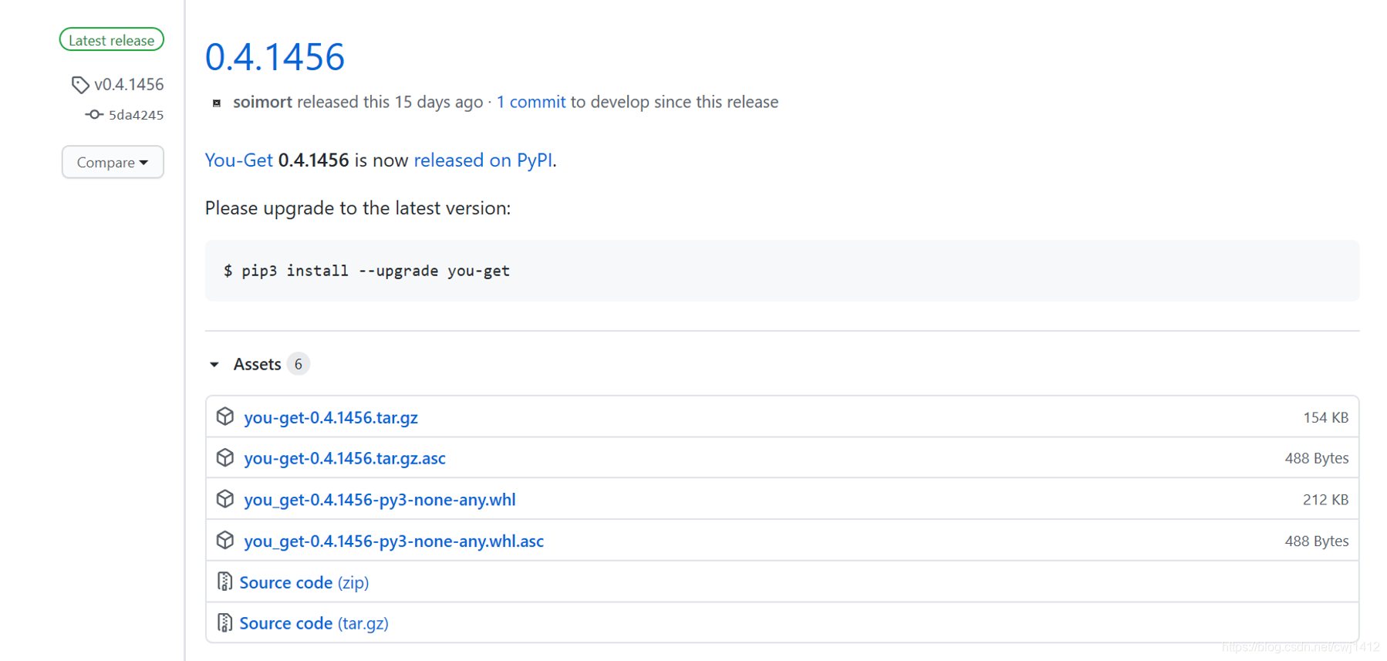Click the 154 KB file size
This screenshot has height=661, width=1387.
[x=1325, y=417]
